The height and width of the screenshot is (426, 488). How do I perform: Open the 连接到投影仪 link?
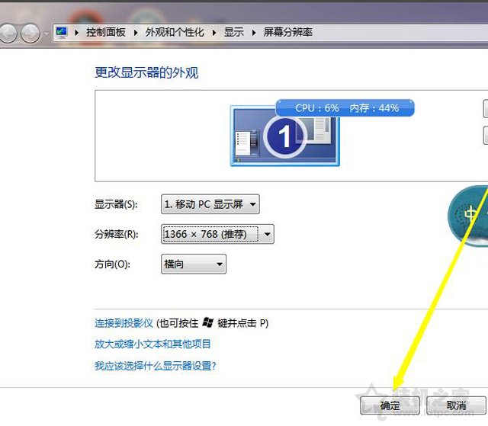(x=124, y=323)
